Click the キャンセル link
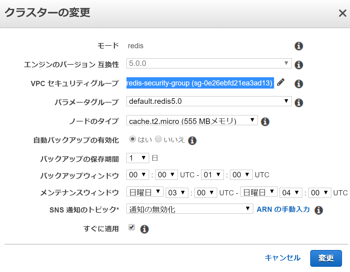Screen dimensions: 350x272 click(282, 258)
